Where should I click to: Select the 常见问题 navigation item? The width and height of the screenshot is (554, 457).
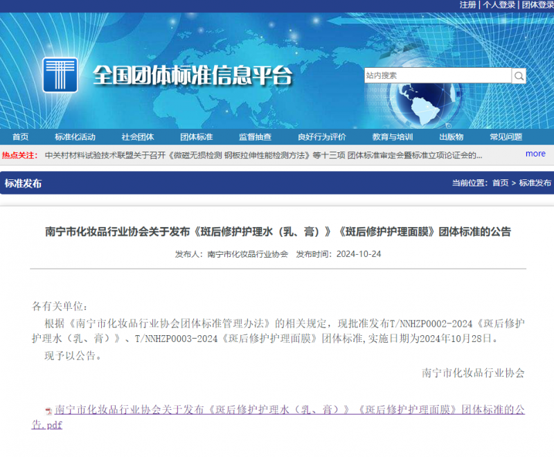(x=506, y=137)
